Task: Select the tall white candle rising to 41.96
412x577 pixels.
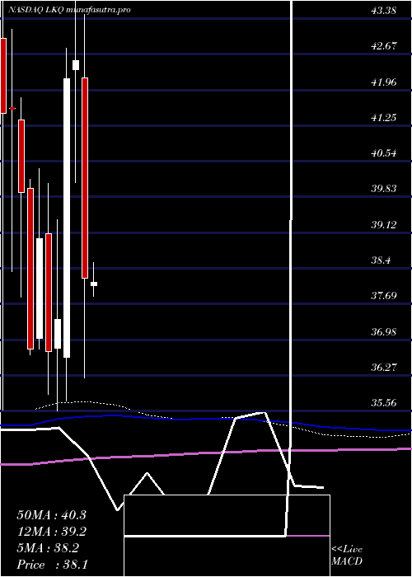Action: [x=67, y=218]
